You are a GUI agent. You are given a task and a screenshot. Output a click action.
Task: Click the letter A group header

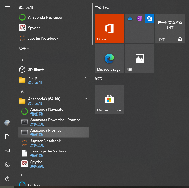(22, 91)
